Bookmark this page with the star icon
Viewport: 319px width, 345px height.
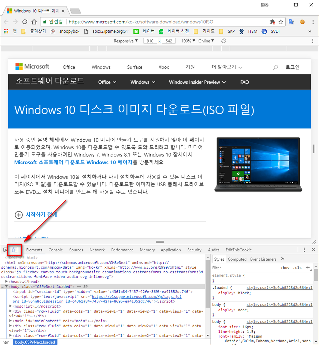pos(281,22)
